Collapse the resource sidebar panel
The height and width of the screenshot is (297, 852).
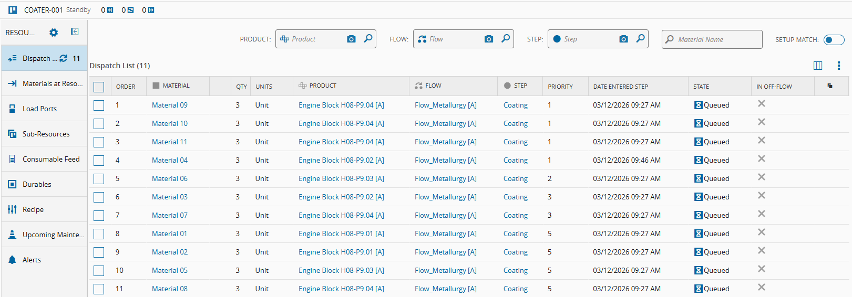point(75,32)
